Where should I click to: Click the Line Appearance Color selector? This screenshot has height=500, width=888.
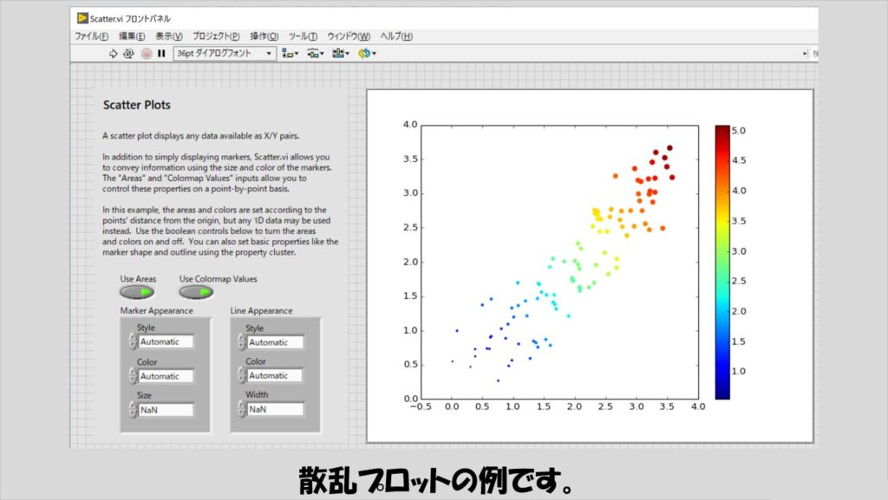(275, 376)
